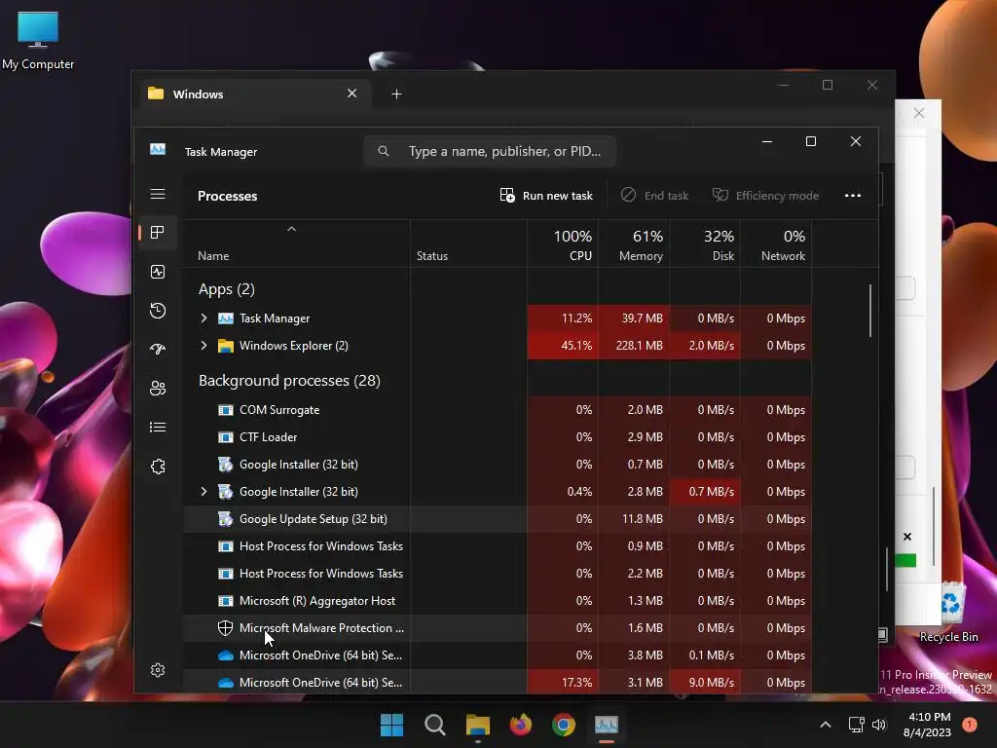997x748 pixels.
Task: Click the Task Manager app icon in title bar
Action: click(158, 149)
